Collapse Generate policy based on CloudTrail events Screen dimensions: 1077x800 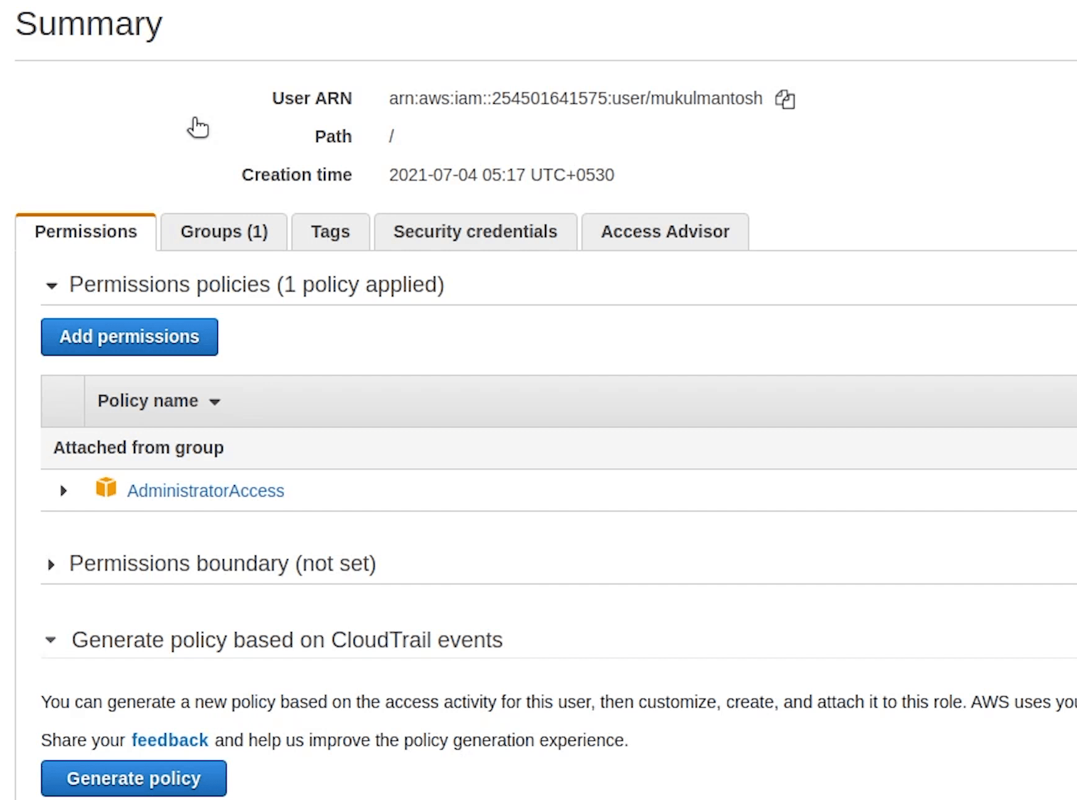[51, 640]
